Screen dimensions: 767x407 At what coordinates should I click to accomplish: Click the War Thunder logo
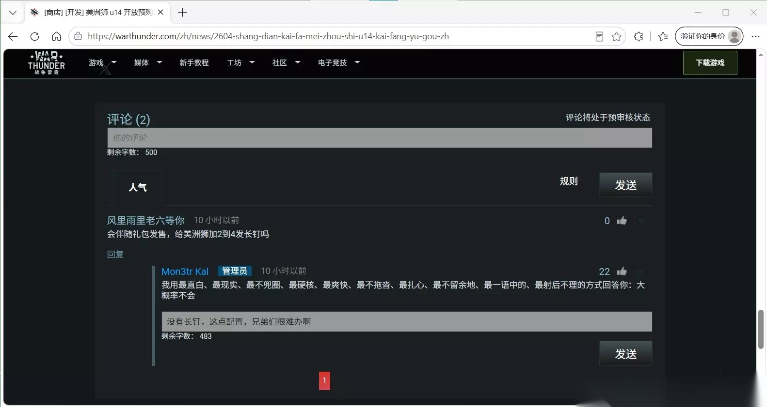(x=47, y=63)
